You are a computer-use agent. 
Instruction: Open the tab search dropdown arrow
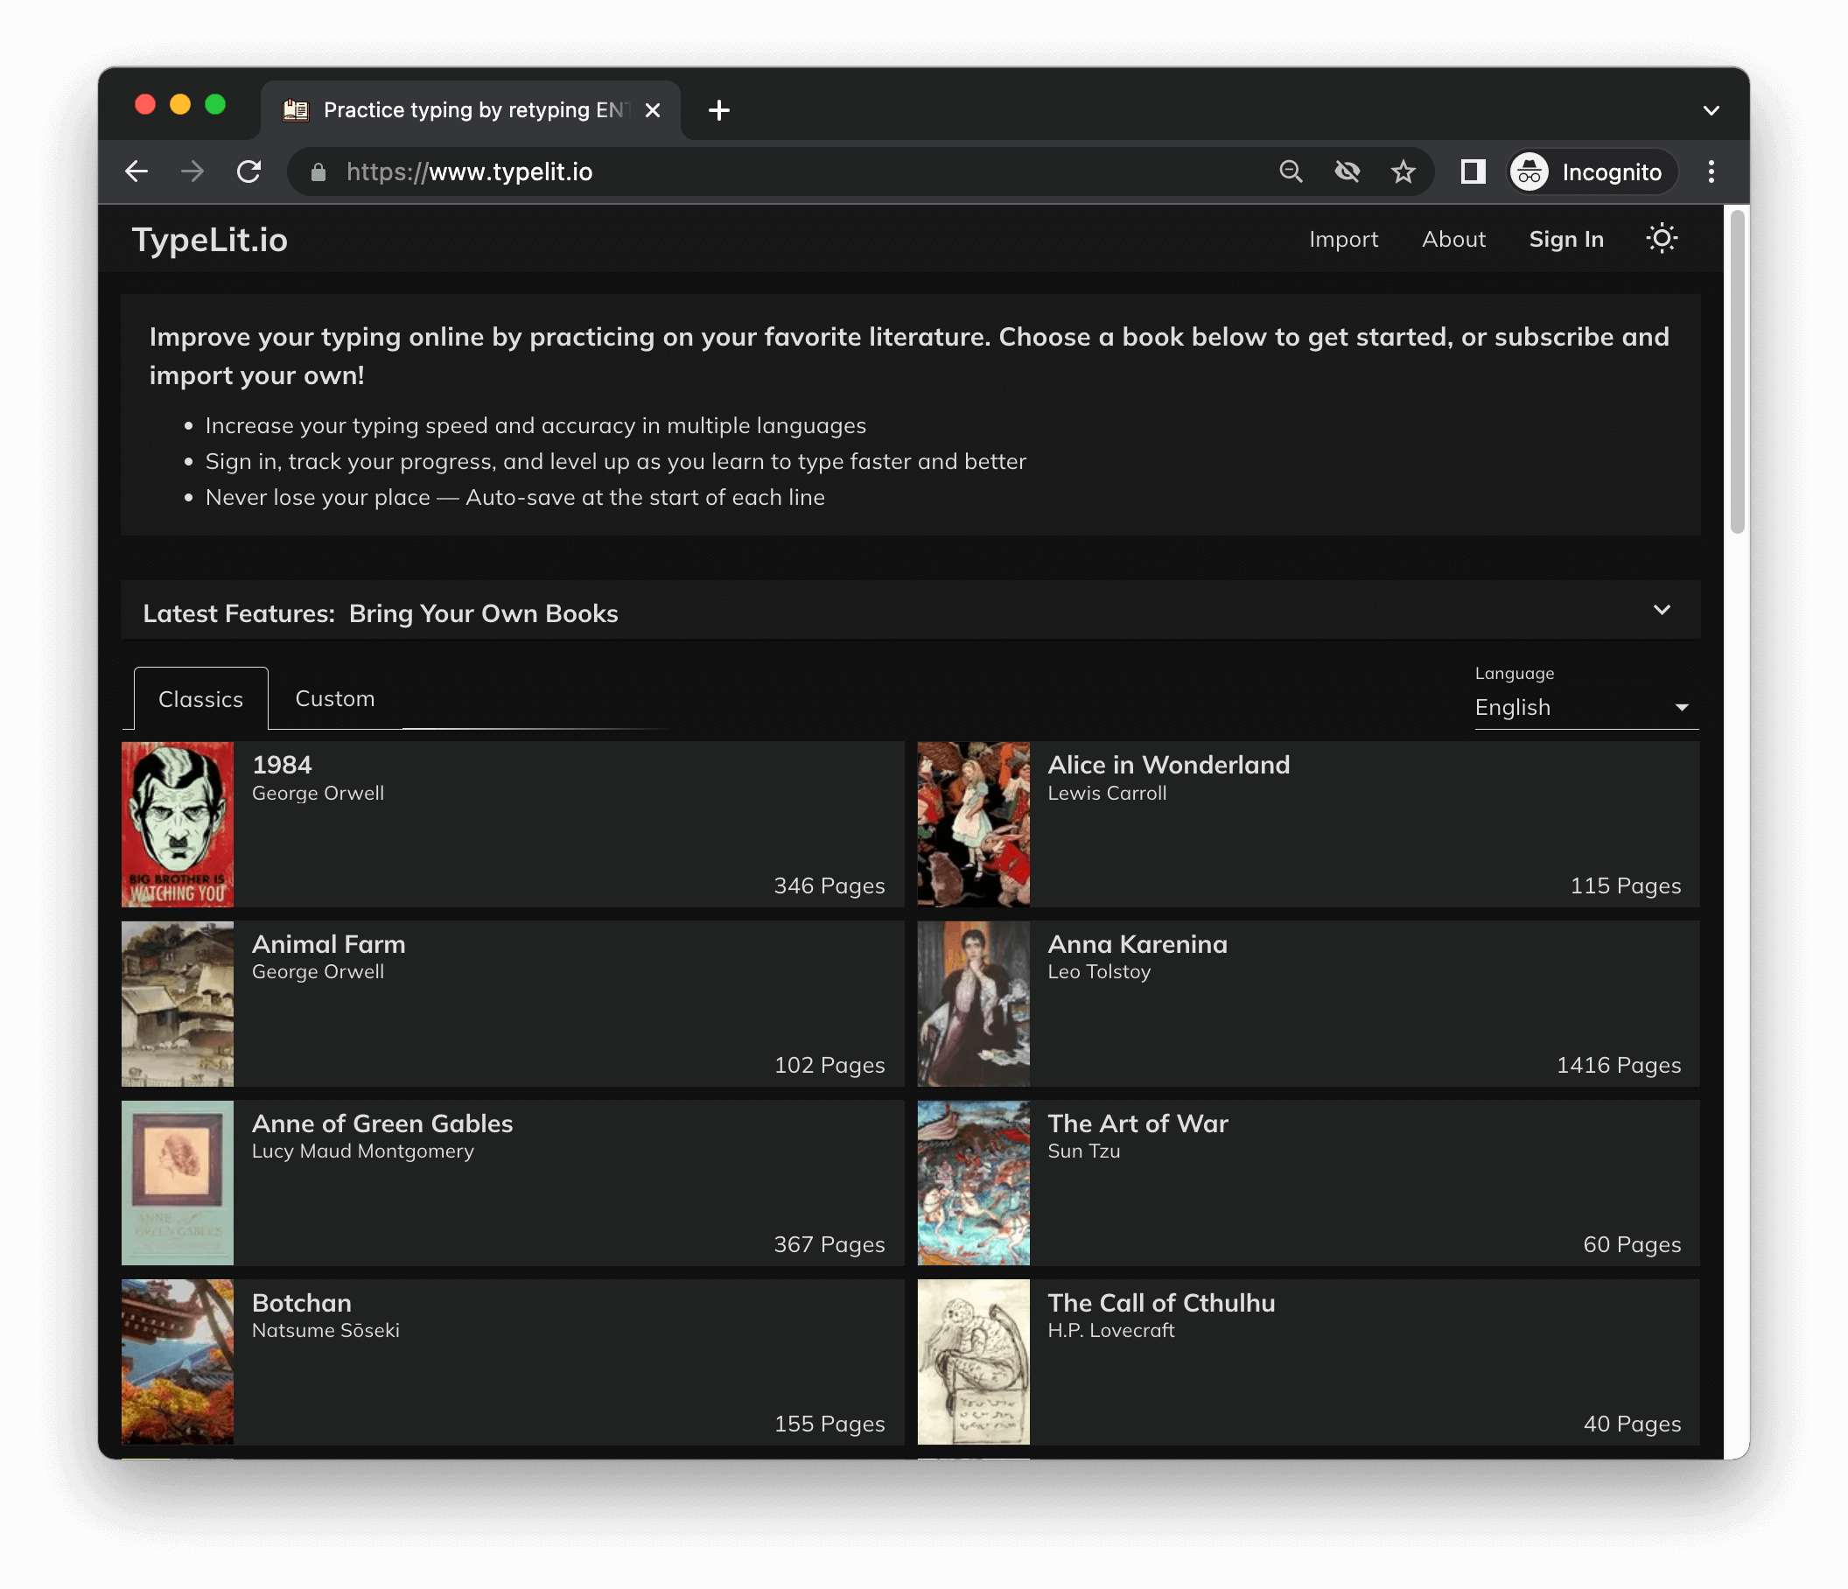[1710, 110]
